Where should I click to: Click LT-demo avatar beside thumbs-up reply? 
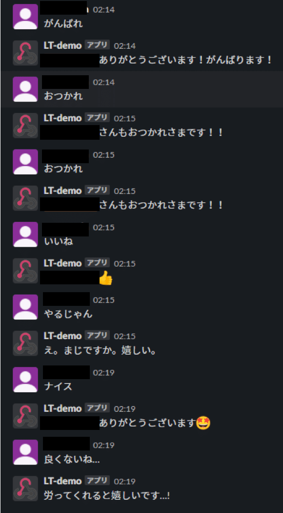tap(25, 271)
